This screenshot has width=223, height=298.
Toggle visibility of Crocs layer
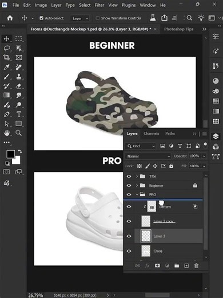tap(129, 251)
